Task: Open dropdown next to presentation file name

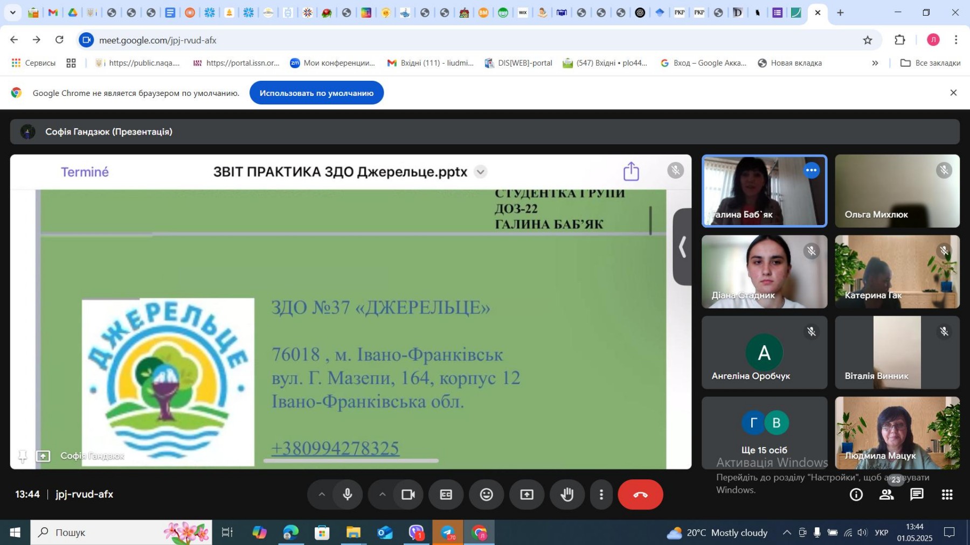Action: (x=480, y=172)
